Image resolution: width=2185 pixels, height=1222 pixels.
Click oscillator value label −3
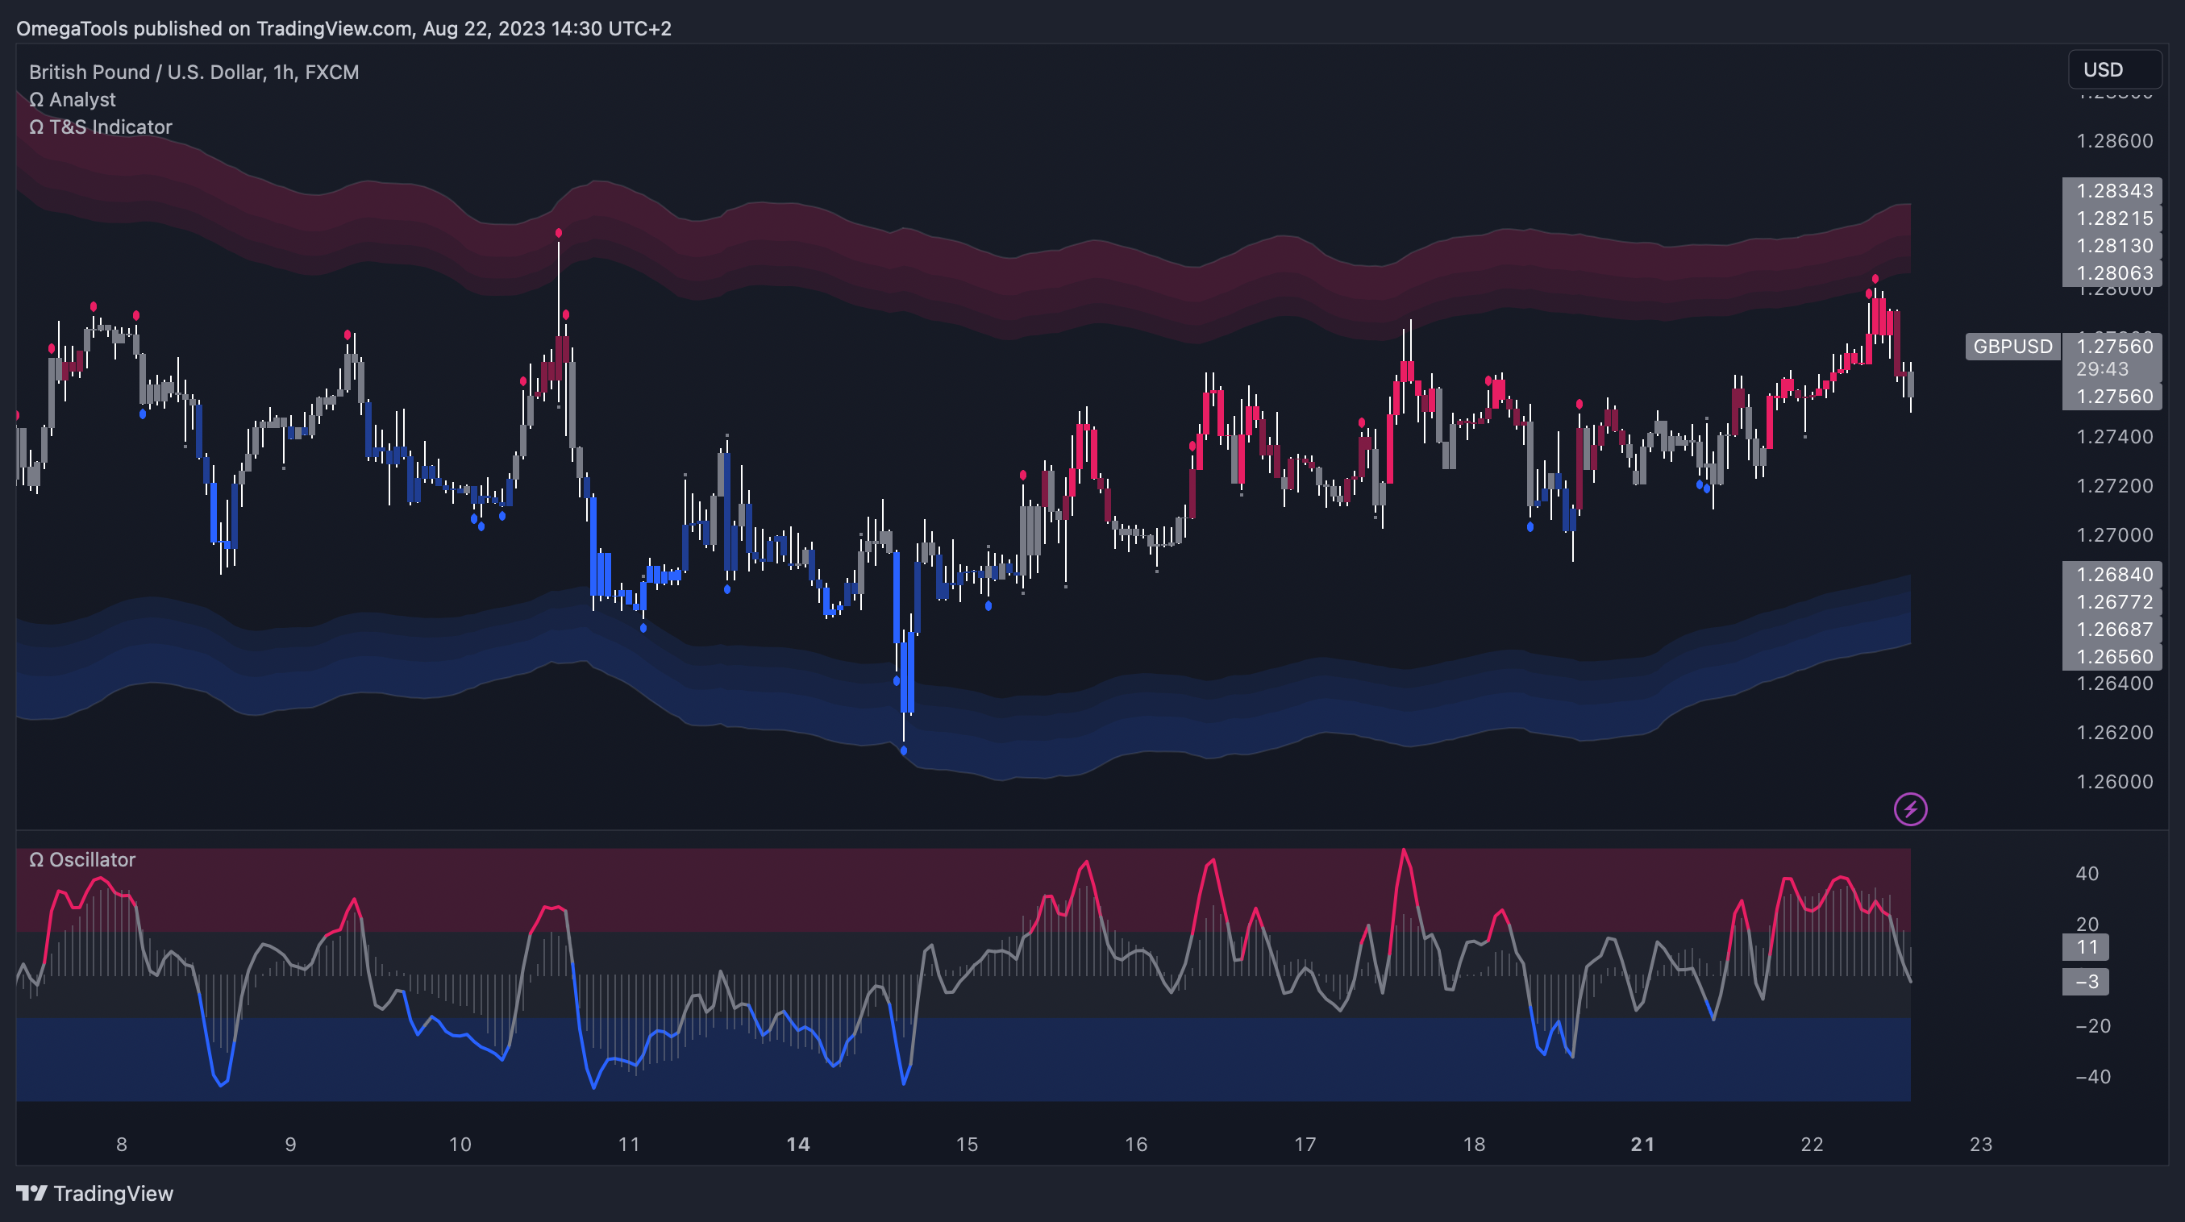[2087, 981]
